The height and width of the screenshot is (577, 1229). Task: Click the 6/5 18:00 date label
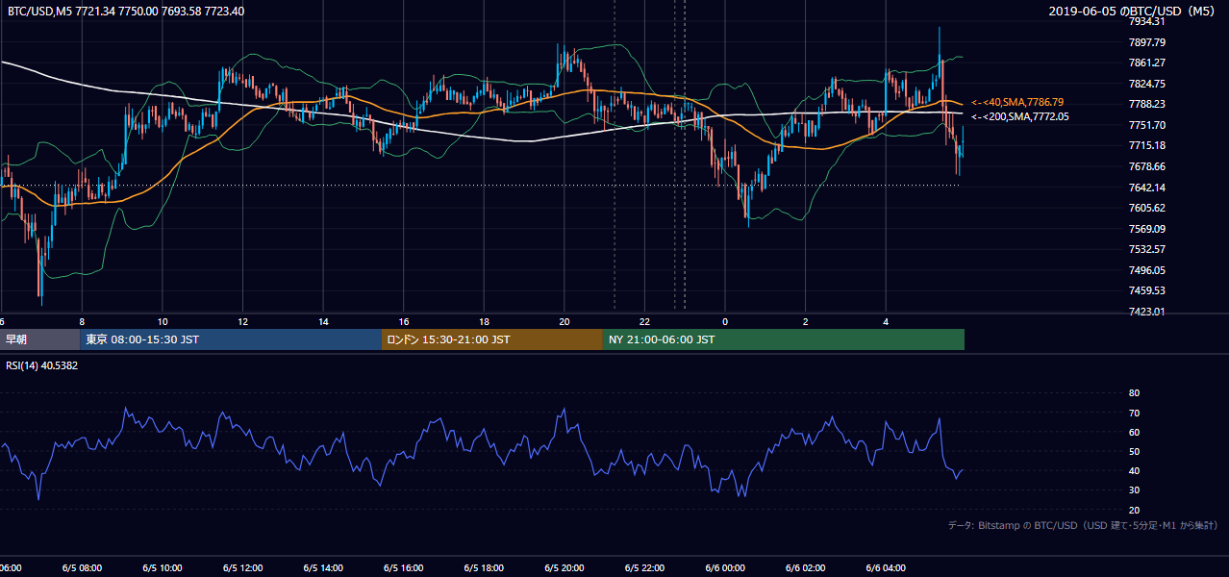click(x=485, y=568)
